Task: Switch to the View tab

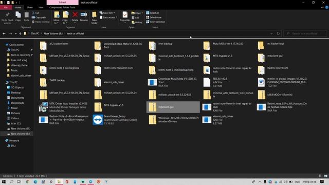Action: (41, 7)
